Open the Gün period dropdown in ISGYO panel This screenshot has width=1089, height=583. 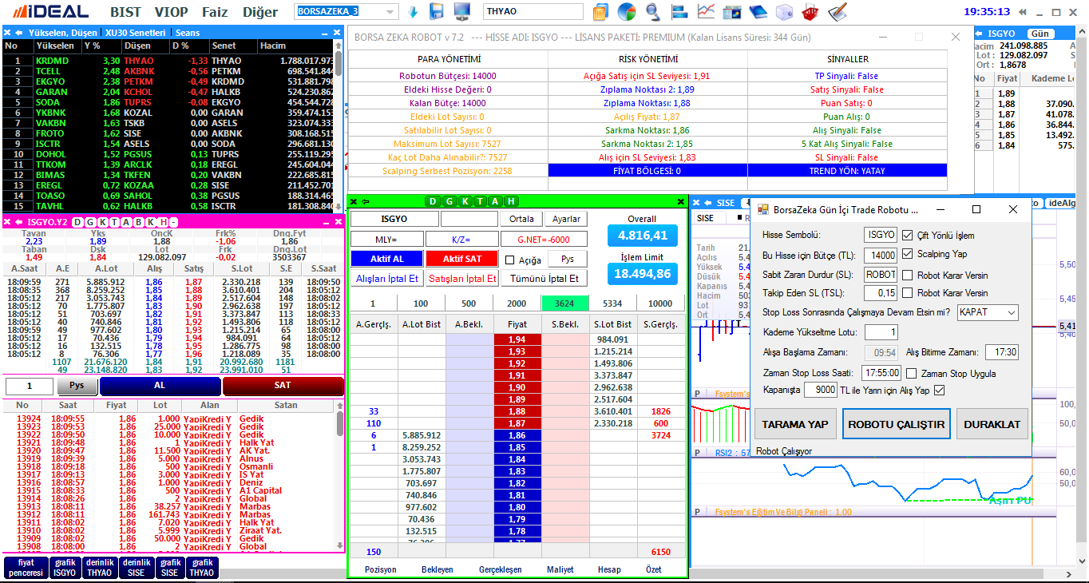(x=1040, y=34)
